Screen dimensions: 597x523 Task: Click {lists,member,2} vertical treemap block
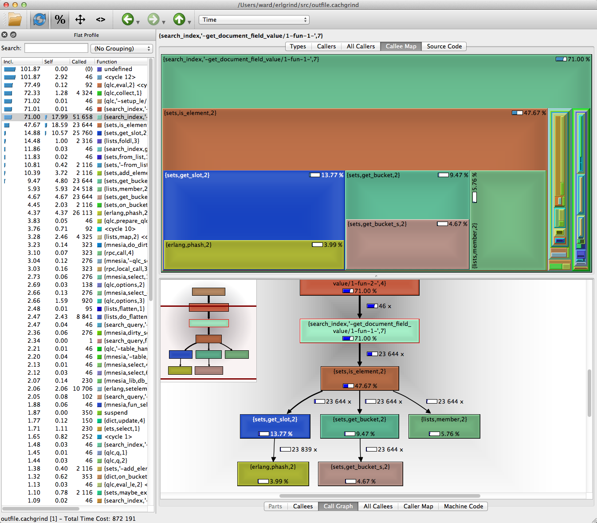(508, 220)
